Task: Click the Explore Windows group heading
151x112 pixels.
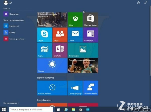Action: (x=46, y=78)
